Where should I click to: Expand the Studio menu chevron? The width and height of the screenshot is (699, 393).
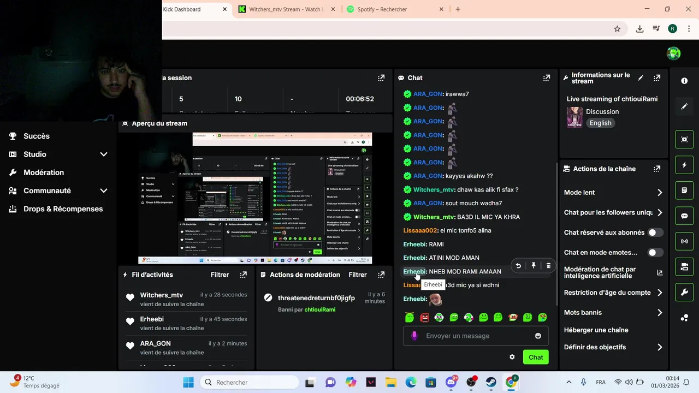pyautogui.click(x=104, y=154)
